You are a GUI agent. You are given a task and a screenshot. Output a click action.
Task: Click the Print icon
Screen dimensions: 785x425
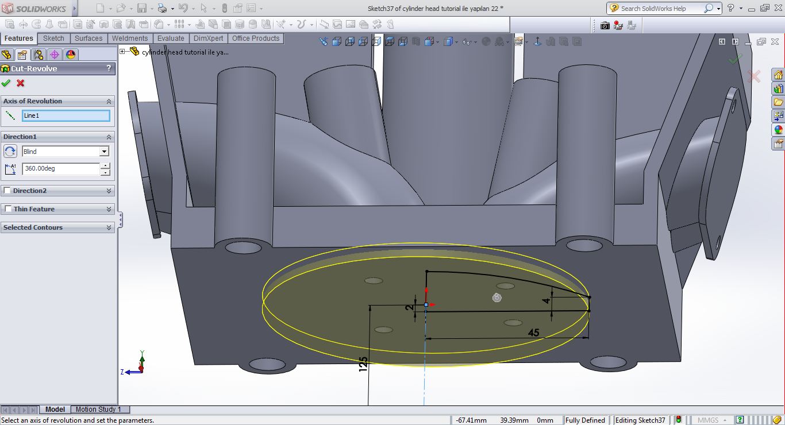(x=162, y=8)
